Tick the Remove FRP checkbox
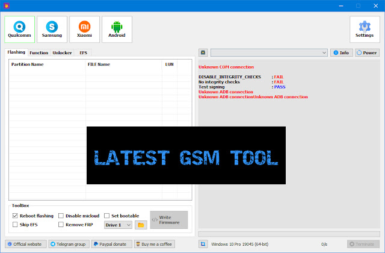 click(x=61, y=225)
